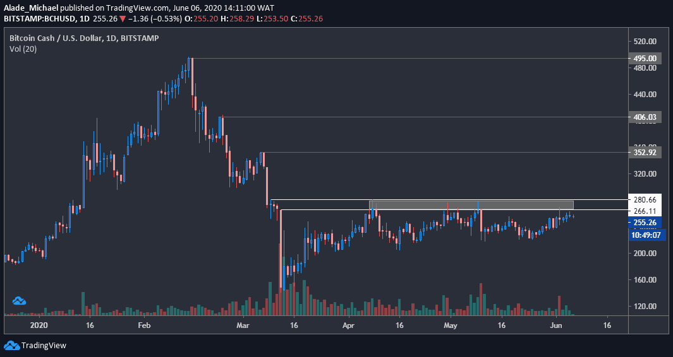Click the Apr label on the time axis

click(x=348, y=326)
